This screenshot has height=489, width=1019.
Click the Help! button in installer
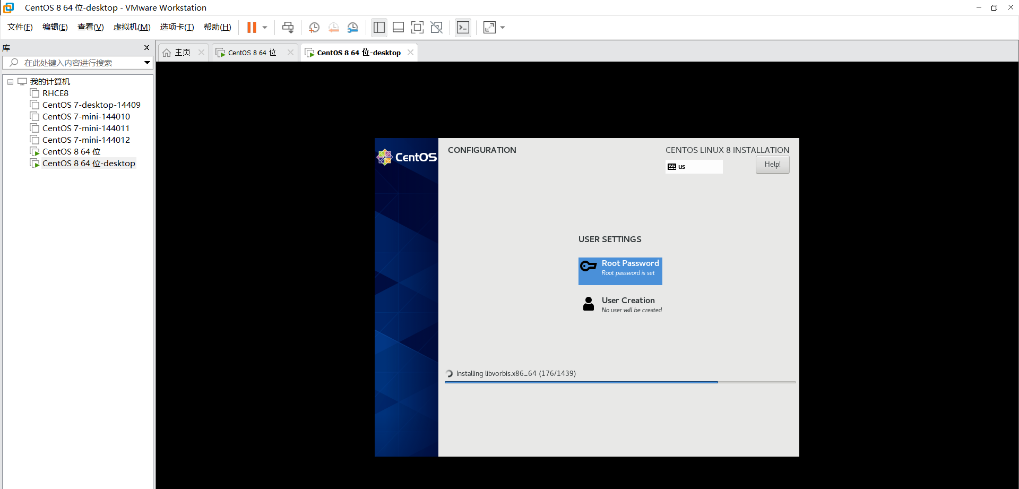click(772, 165)
